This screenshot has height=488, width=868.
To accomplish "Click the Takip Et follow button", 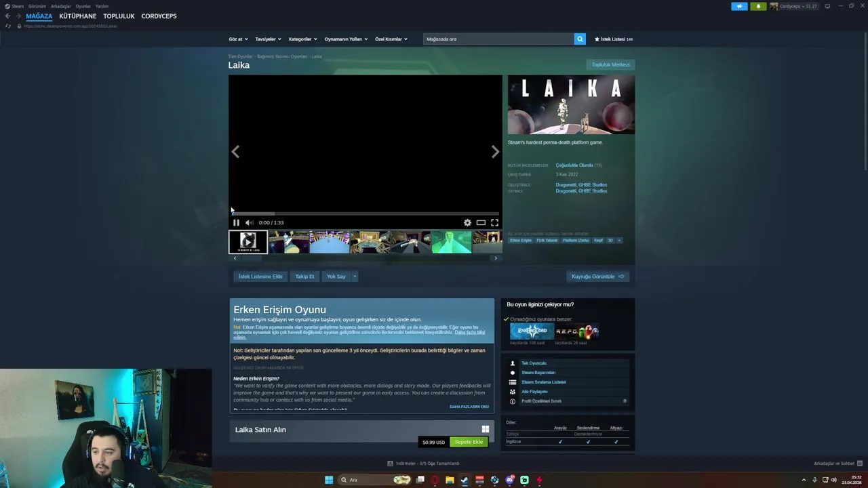I will [x=304, y=276].
